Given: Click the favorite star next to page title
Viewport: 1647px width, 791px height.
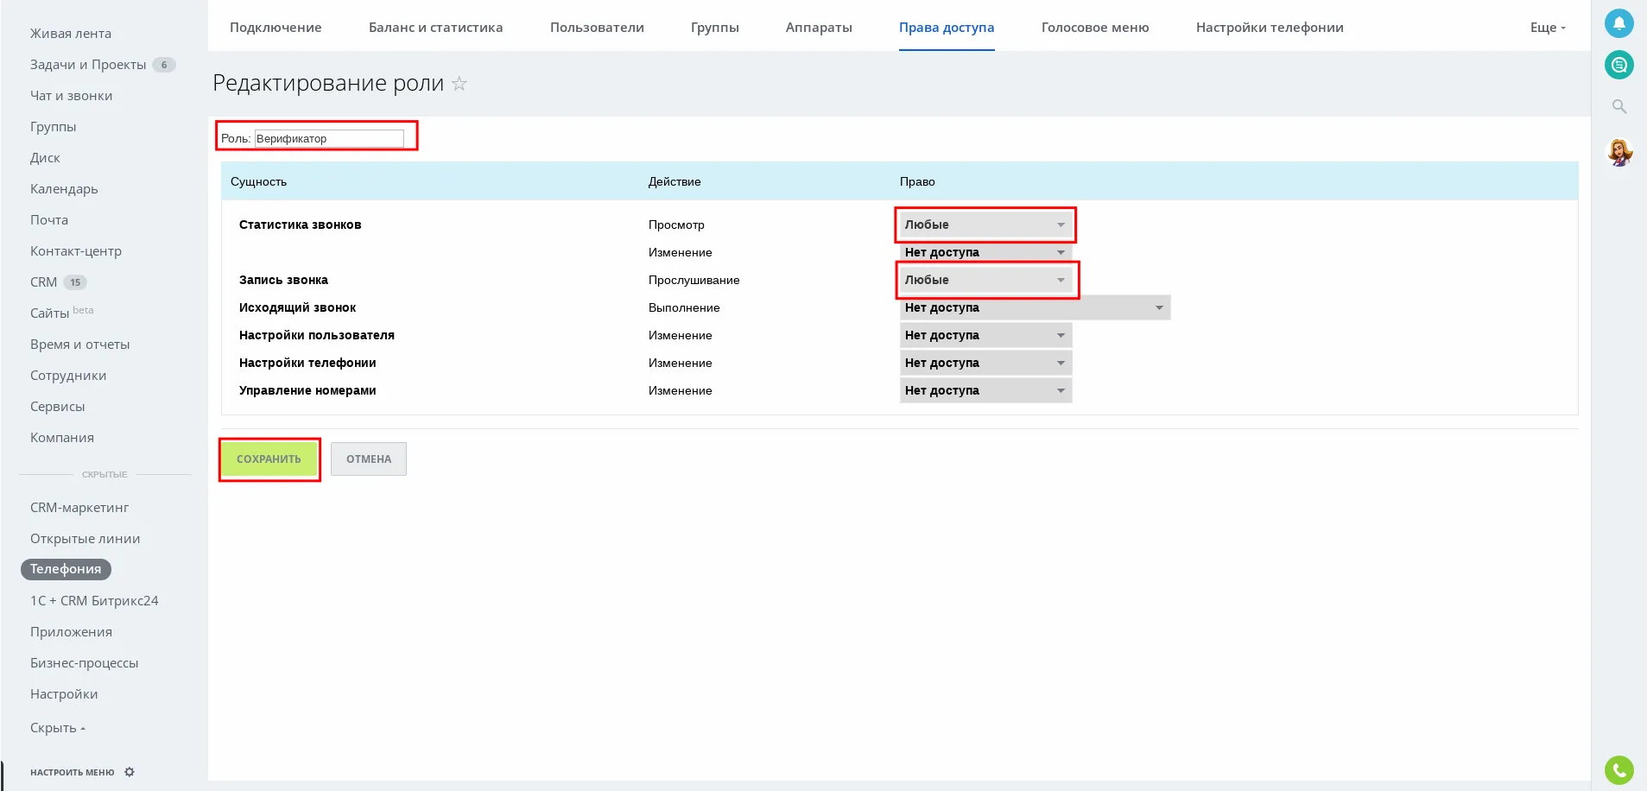Looking at the screenshot, I should click(459, 84).
